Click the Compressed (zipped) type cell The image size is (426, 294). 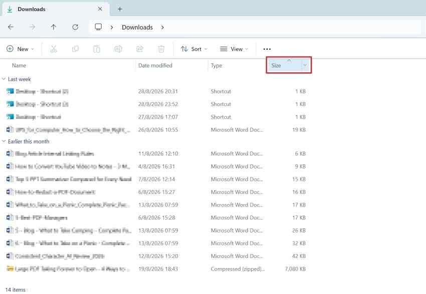[238, 269]
